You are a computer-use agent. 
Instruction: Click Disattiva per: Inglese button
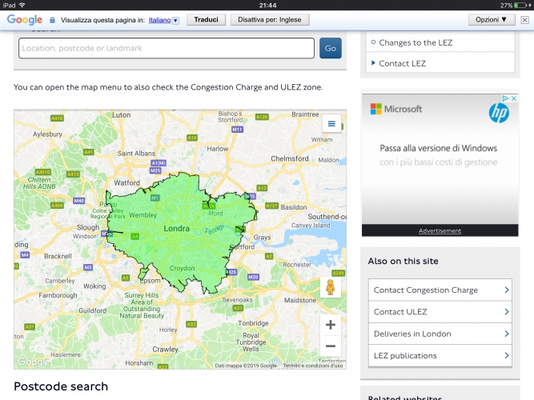(x=268, y=19)
